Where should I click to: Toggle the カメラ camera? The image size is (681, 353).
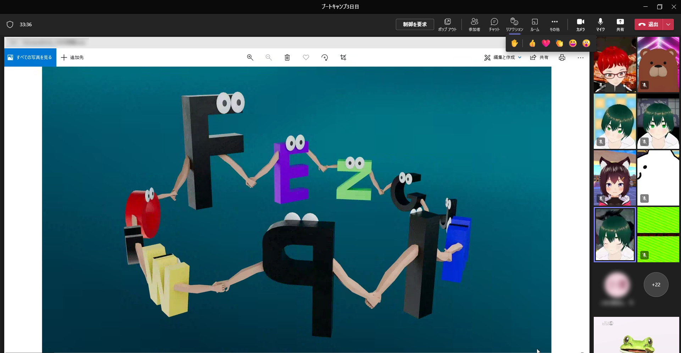coord(580,25)
